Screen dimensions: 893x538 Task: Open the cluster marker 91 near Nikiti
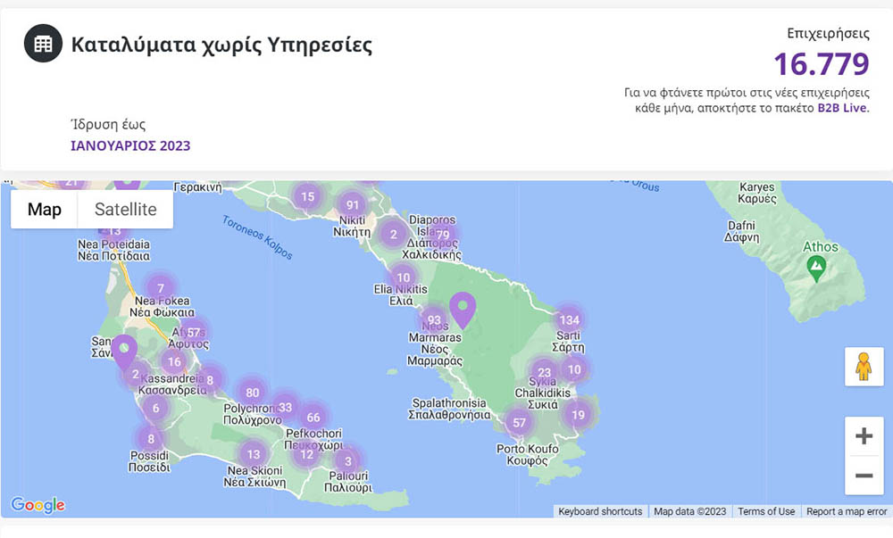(x=353, y=204)
